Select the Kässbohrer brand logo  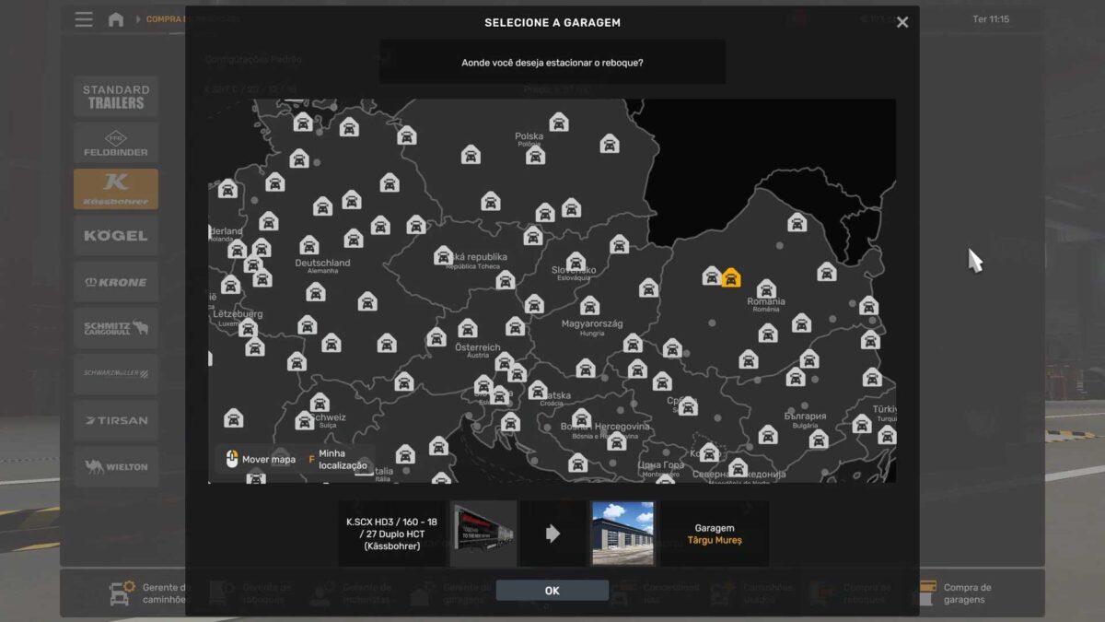tap(116, 189)
